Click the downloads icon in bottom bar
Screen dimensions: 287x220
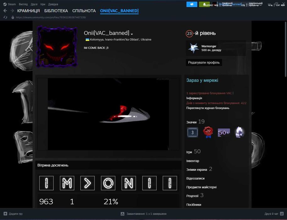122,214
